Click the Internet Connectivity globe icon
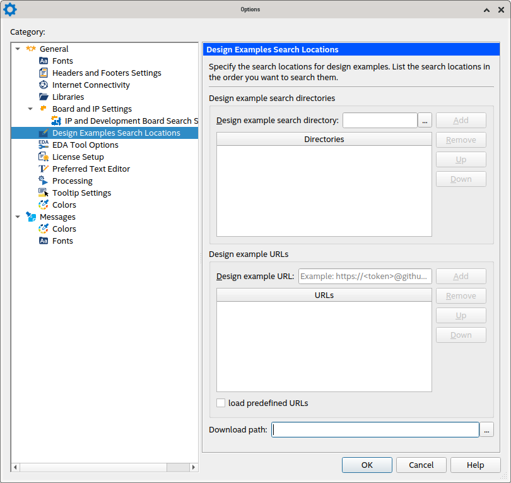Image resolution: width=511 pixels, height=483 pixels. click(44, 85)
